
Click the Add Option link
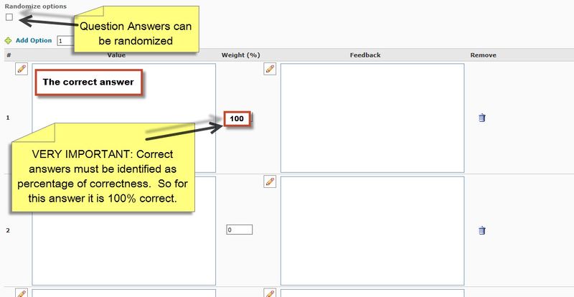coord(34,41)
